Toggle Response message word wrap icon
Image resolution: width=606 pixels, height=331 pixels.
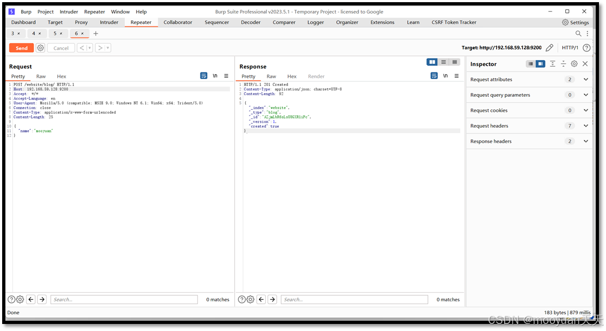tap(434, 76)
